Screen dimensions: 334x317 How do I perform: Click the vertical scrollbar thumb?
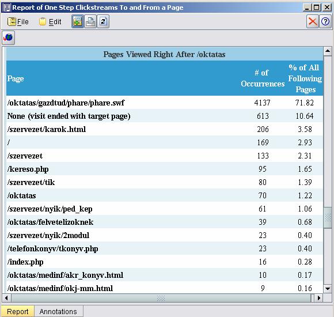point(328,218)
